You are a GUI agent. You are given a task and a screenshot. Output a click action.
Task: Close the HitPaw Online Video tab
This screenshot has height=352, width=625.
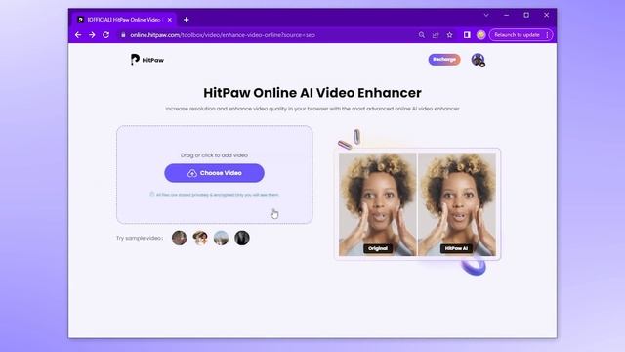[x=169, y=20]
